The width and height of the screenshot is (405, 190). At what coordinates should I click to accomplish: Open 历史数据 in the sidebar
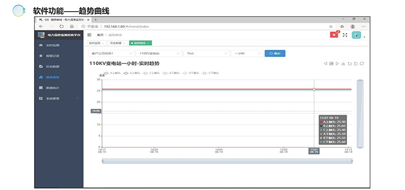(x=59, y=67)
